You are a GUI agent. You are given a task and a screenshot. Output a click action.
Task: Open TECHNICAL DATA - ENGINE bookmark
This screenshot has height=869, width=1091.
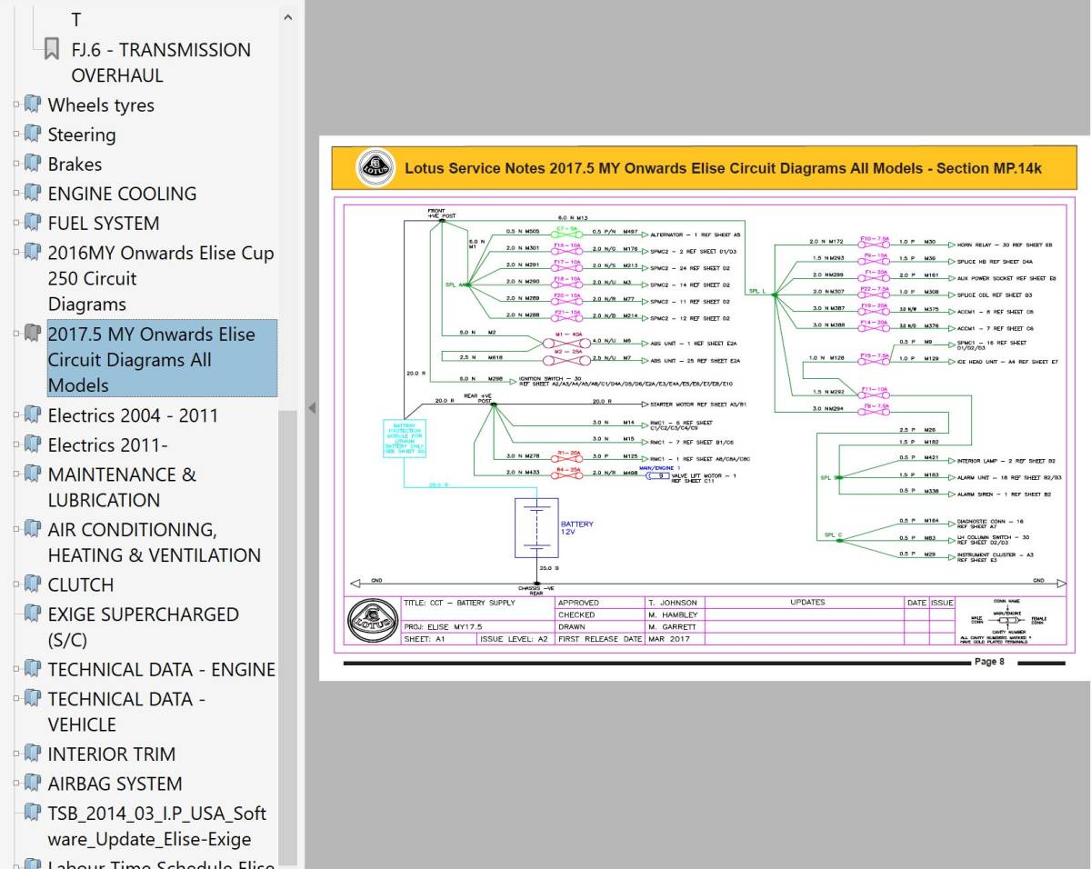pyautogui.click(x=161, y=670)
